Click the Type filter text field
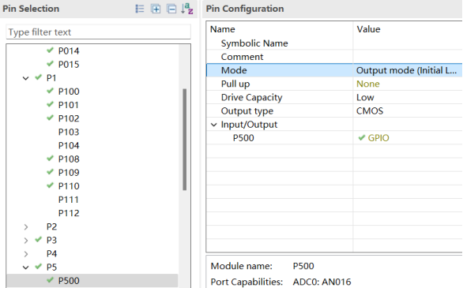Image resolution: width=463 pixels, height=288 pixels. tap(98, 32)
